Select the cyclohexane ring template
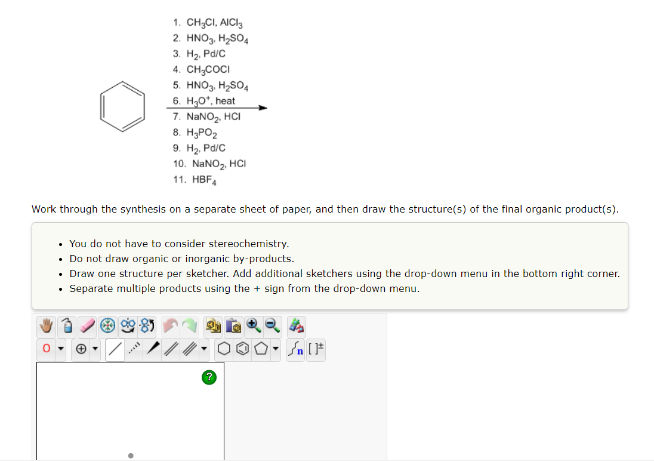 [x=224, y=348]
